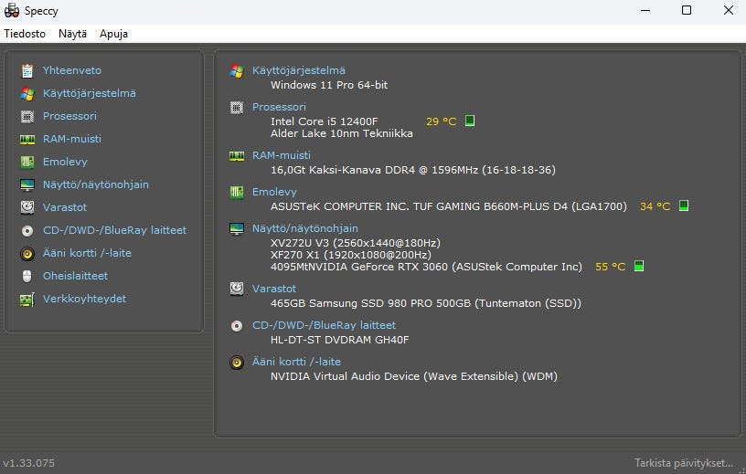Click the motherboard 34 °C temperature reading
The image size is (746, 474).
click(x=655, y=206)
